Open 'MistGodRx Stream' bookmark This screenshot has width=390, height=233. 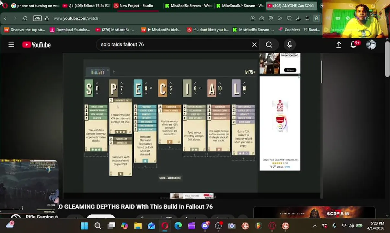253,30
